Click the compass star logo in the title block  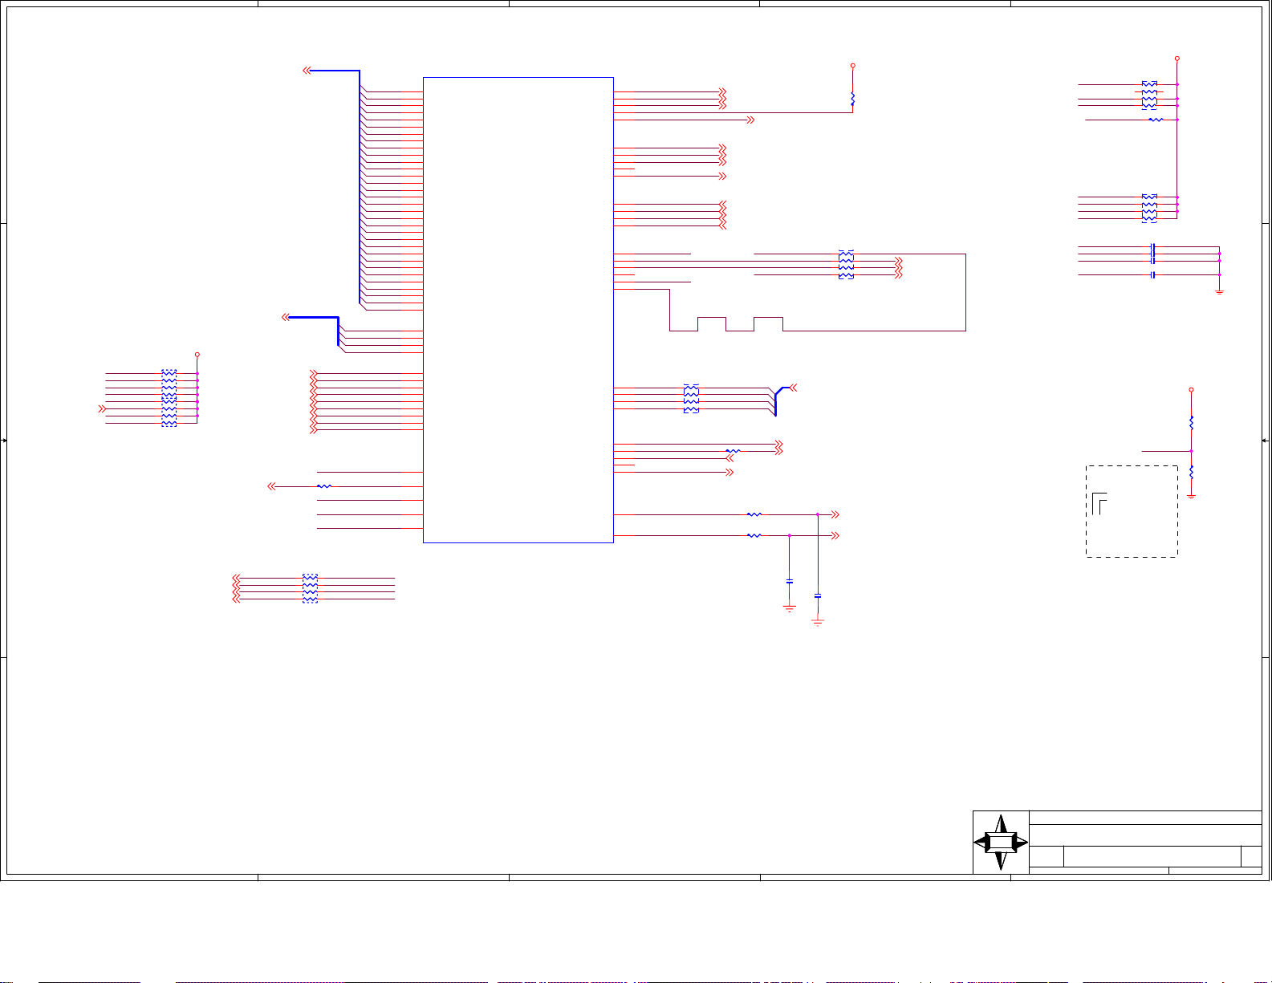coord(1001,843)
